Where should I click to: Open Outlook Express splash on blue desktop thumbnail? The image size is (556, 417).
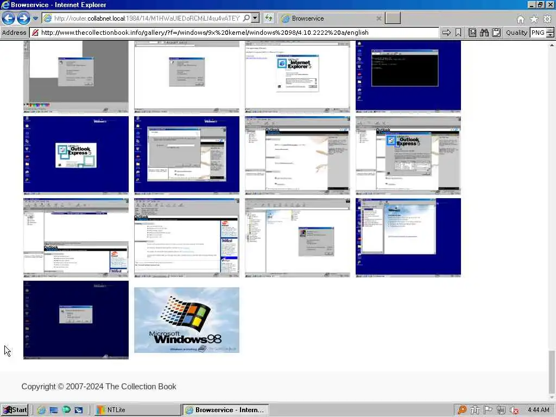pos(76,155)
